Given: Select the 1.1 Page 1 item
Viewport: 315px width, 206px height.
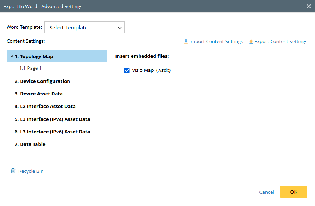Looking at the screenshot, I should click(31, 68).
